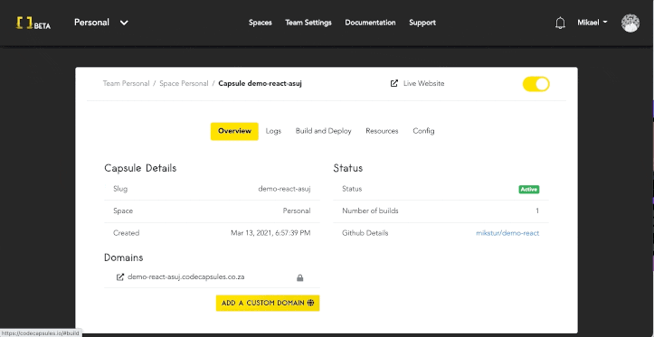Go to Space Personal breadcrumb
The image size is (654, 337).
tap(184, 83)
